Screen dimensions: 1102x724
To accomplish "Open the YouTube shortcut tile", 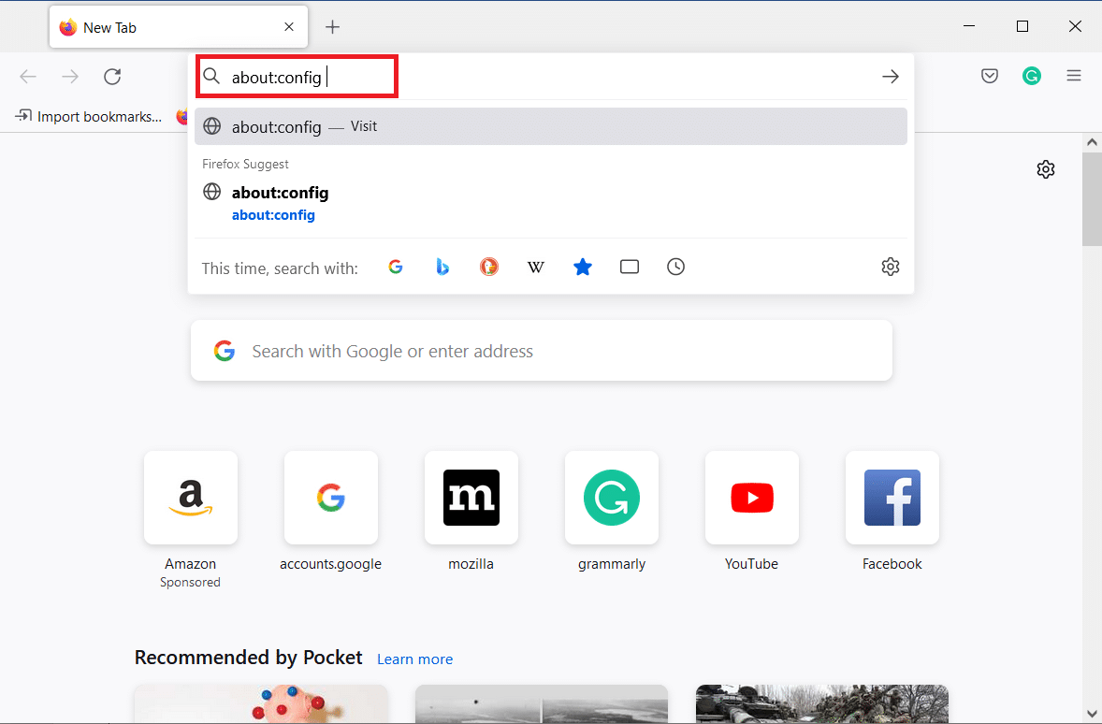I will [x=752, y=498].
